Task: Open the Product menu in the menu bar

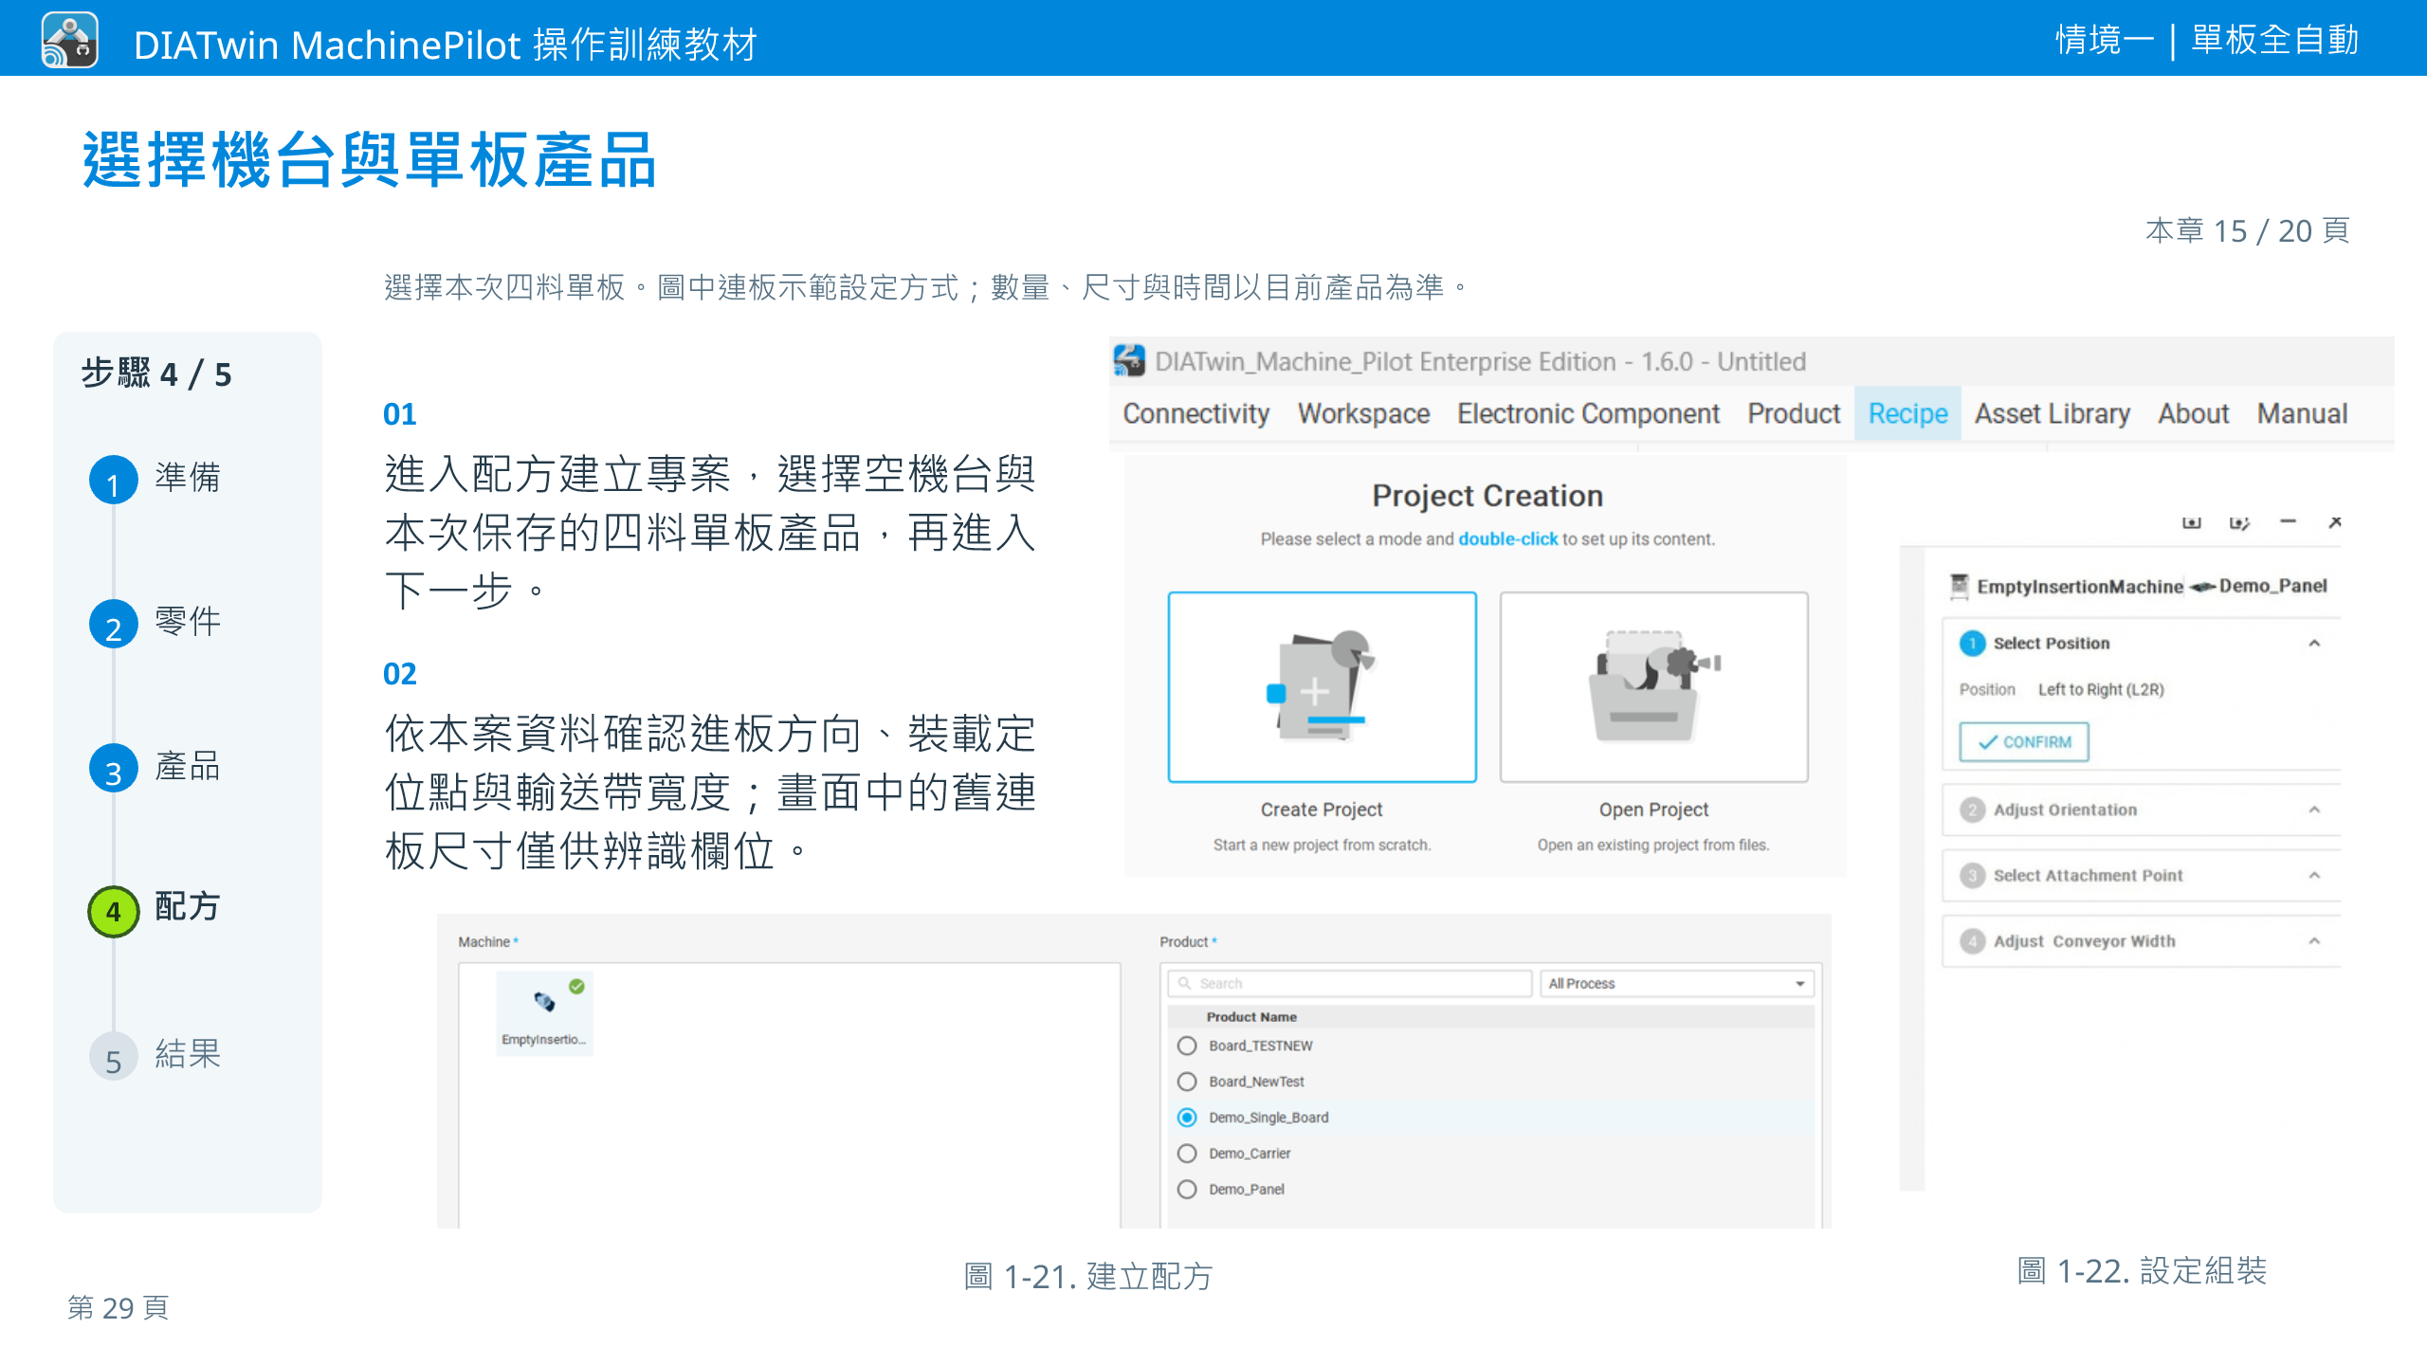Action: point(1794,413)
